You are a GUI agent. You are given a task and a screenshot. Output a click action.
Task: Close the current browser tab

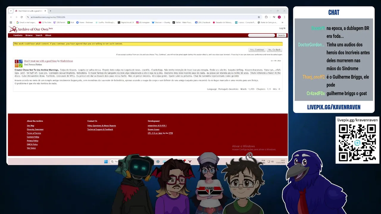45,11
